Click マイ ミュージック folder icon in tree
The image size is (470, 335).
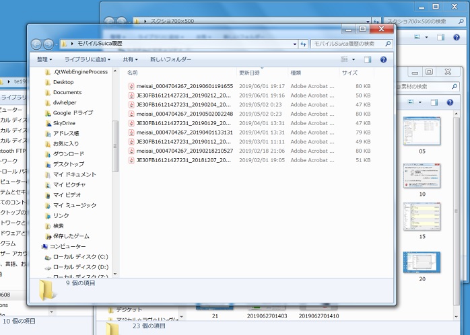(48, 206)
